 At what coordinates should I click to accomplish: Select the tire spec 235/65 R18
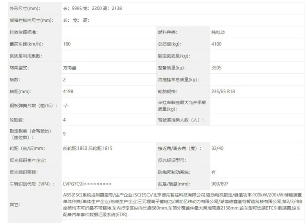tap(223, 92)
